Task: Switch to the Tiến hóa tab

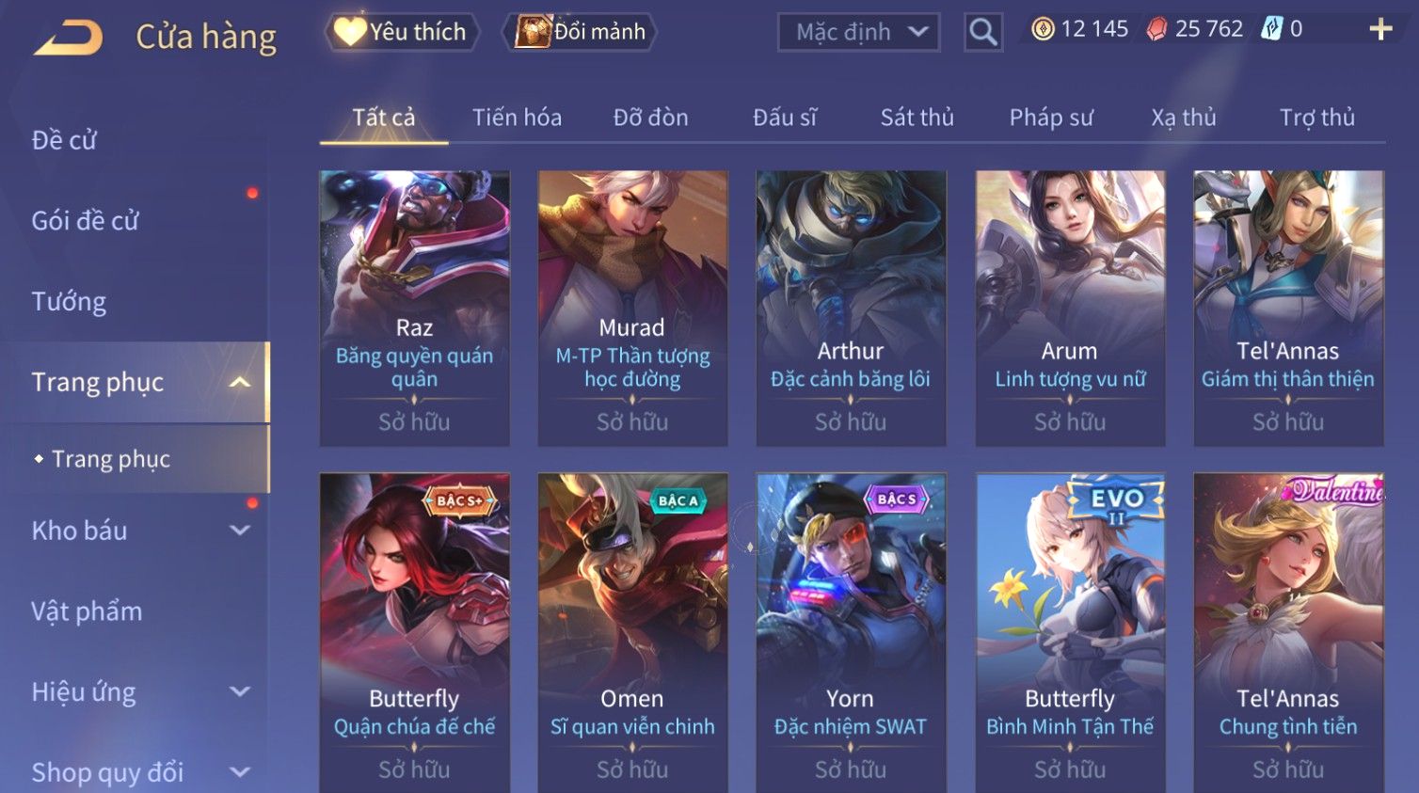Action: point(517,118)
